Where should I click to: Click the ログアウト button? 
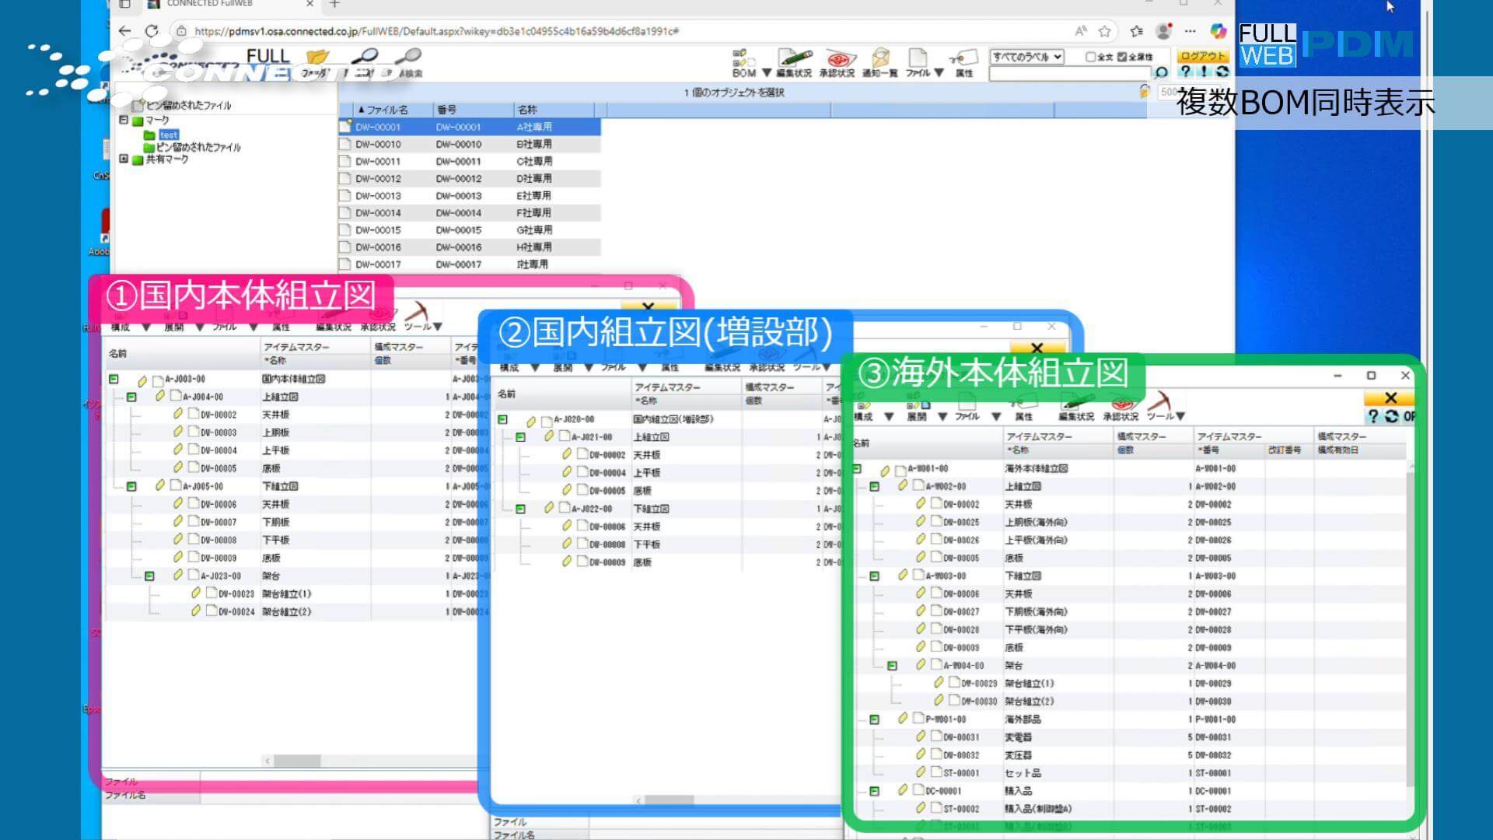pyautogui.click(x=1201, y=56)
